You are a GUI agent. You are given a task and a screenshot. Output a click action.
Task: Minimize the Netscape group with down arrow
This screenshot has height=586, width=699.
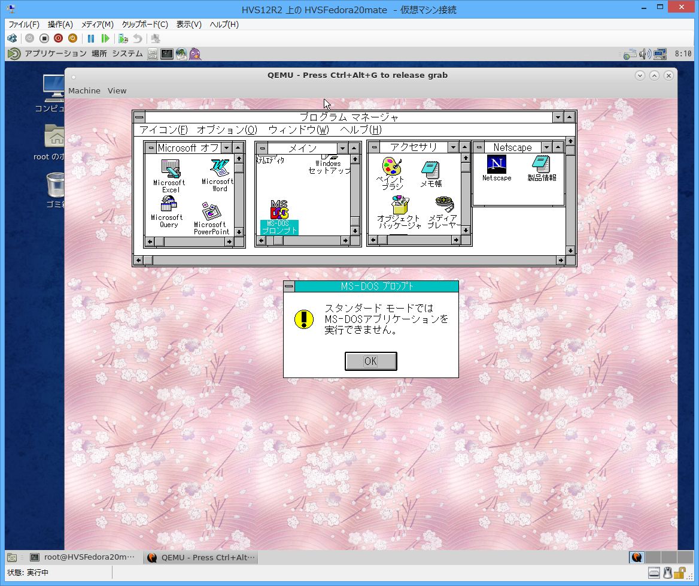point(546,147)
